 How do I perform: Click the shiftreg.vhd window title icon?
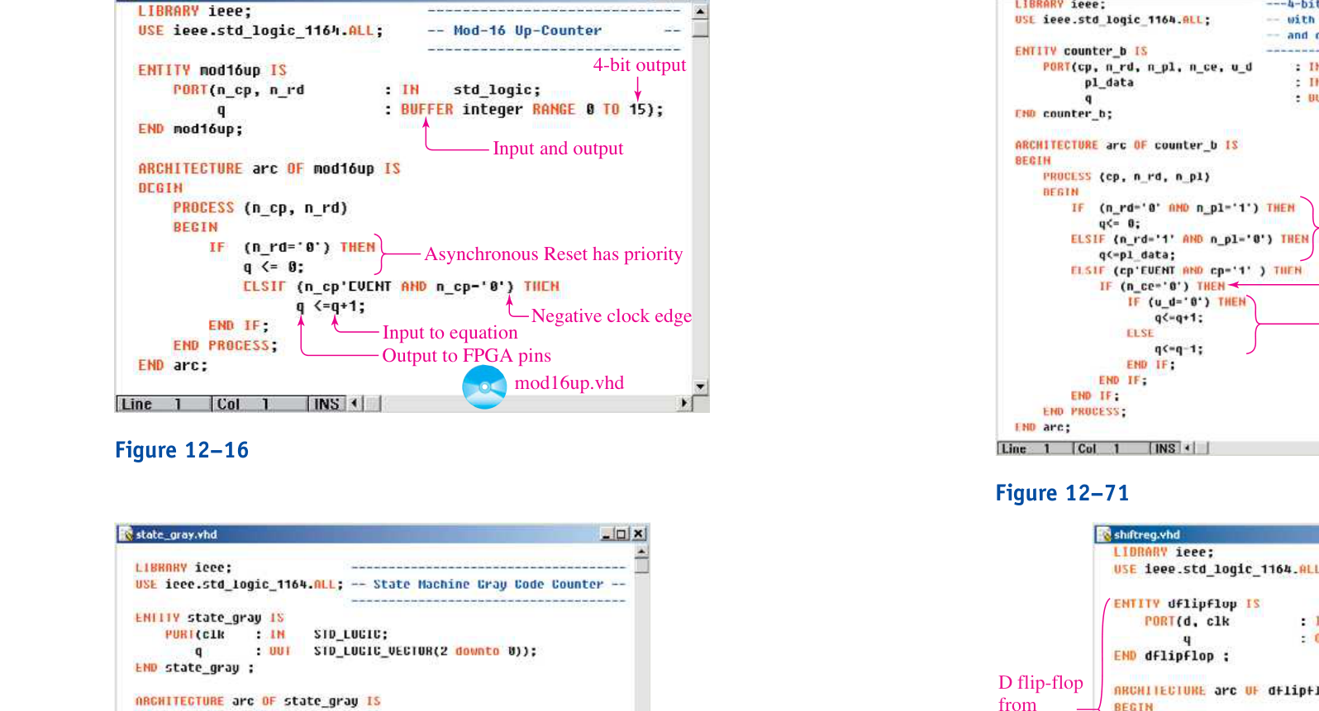point(1104,534)
